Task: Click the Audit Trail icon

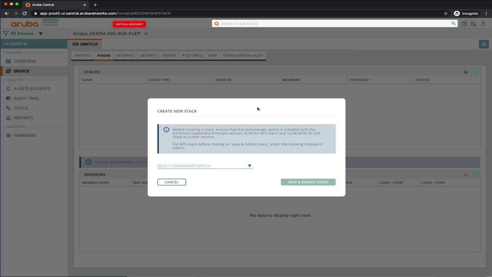Action: click(x=8, y=98)
